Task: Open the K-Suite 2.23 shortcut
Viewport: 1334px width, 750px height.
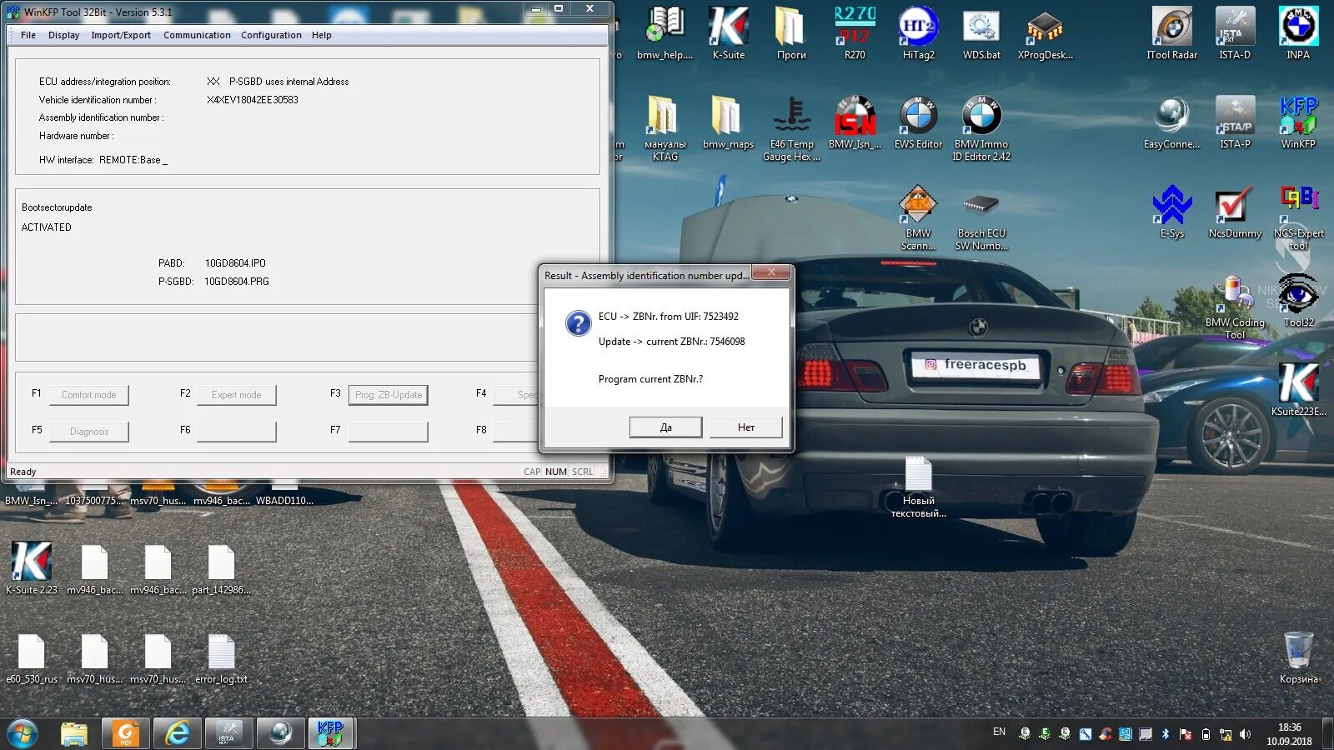Action: [32, 568]
